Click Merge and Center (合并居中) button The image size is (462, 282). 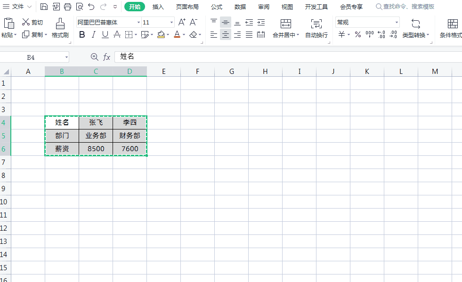[286, 28]
